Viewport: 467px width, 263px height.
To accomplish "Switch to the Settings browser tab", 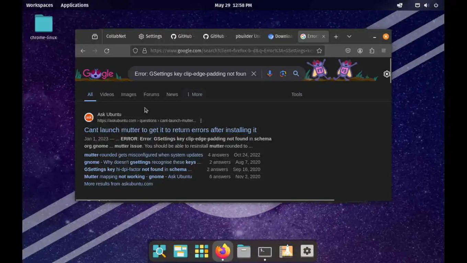I will 150,36.
